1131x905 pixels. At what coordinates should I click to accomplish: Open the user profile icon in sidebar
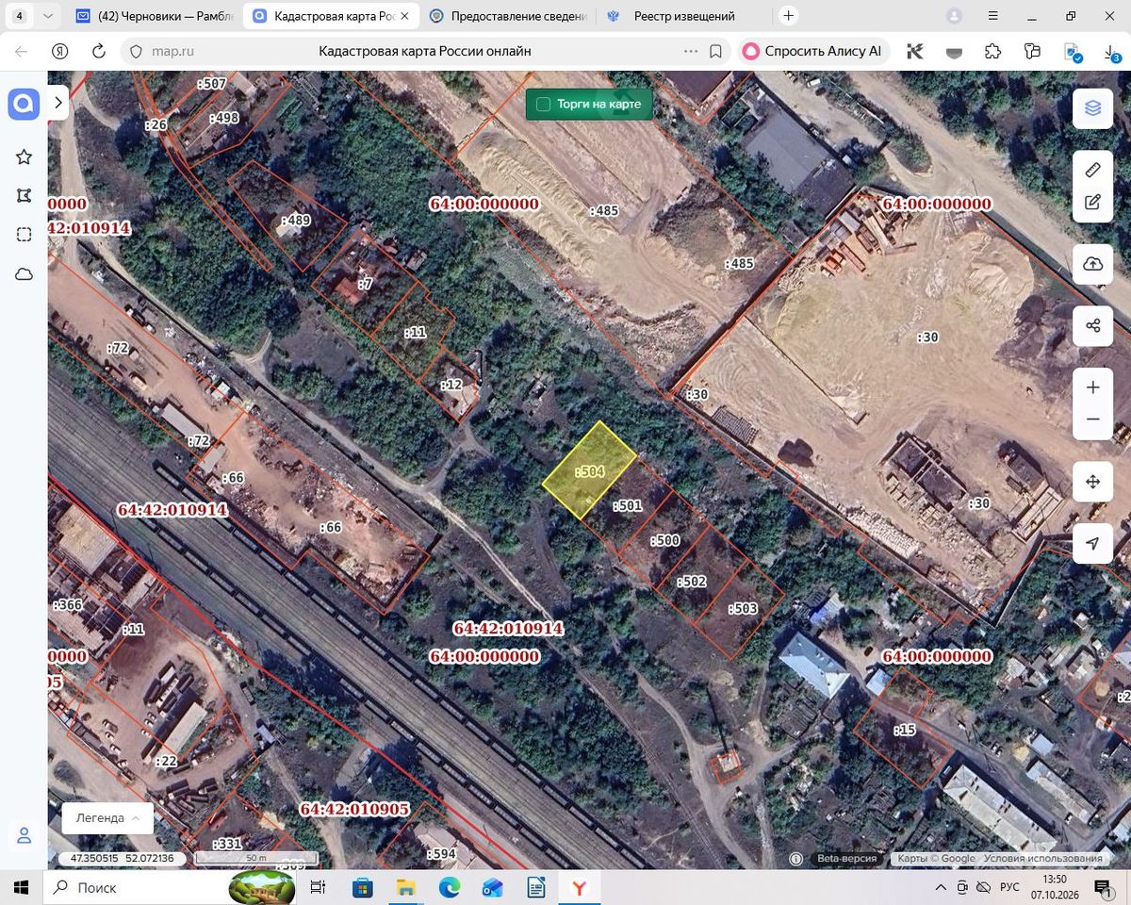24,835
